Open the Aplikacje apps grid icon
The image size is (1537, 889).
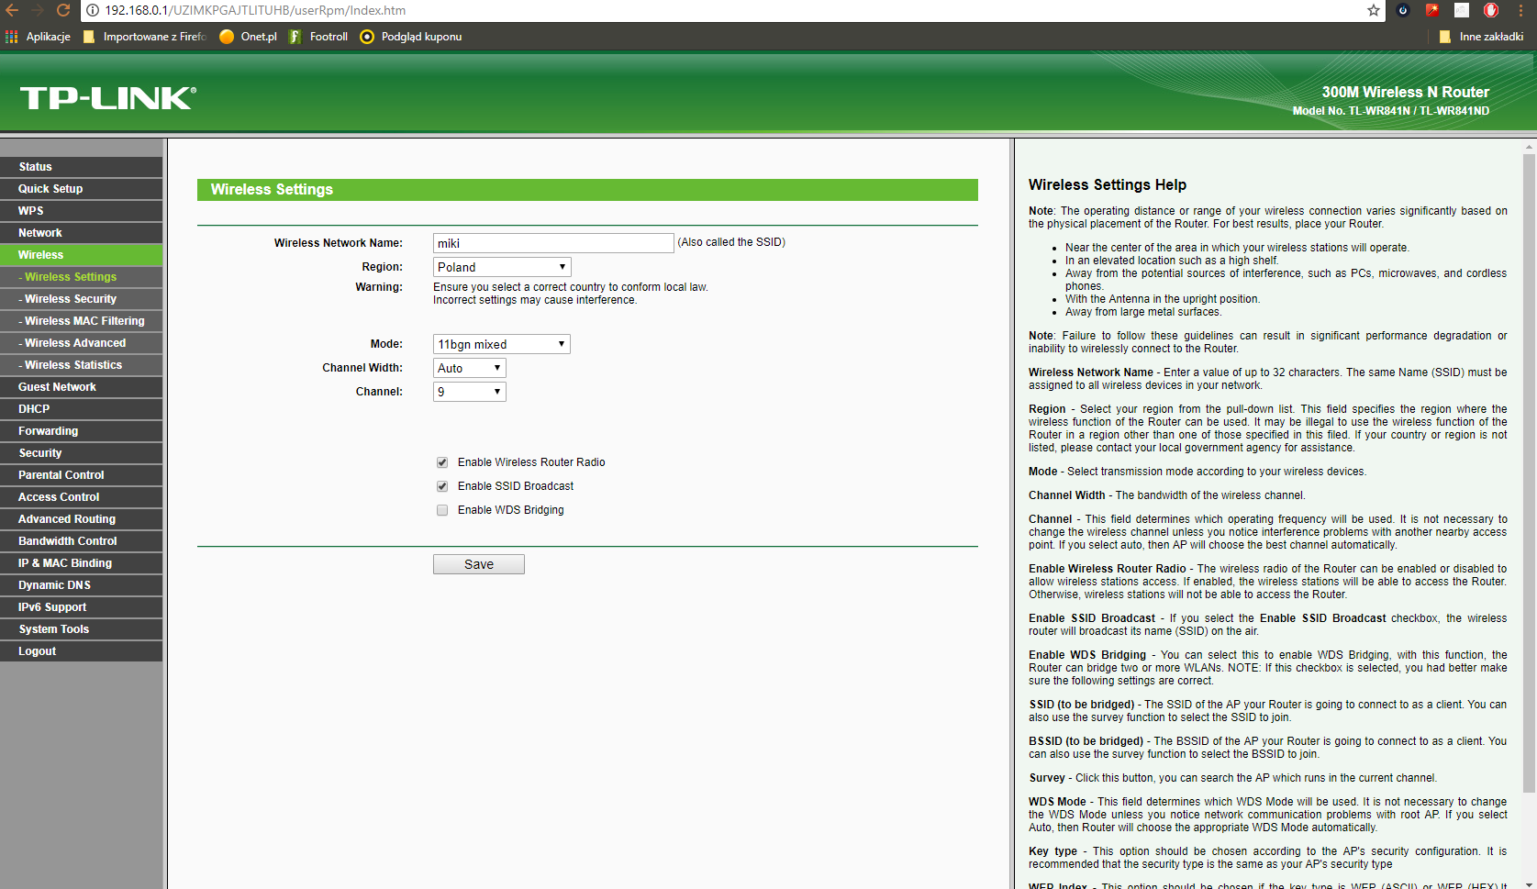[x=12, y=37]
